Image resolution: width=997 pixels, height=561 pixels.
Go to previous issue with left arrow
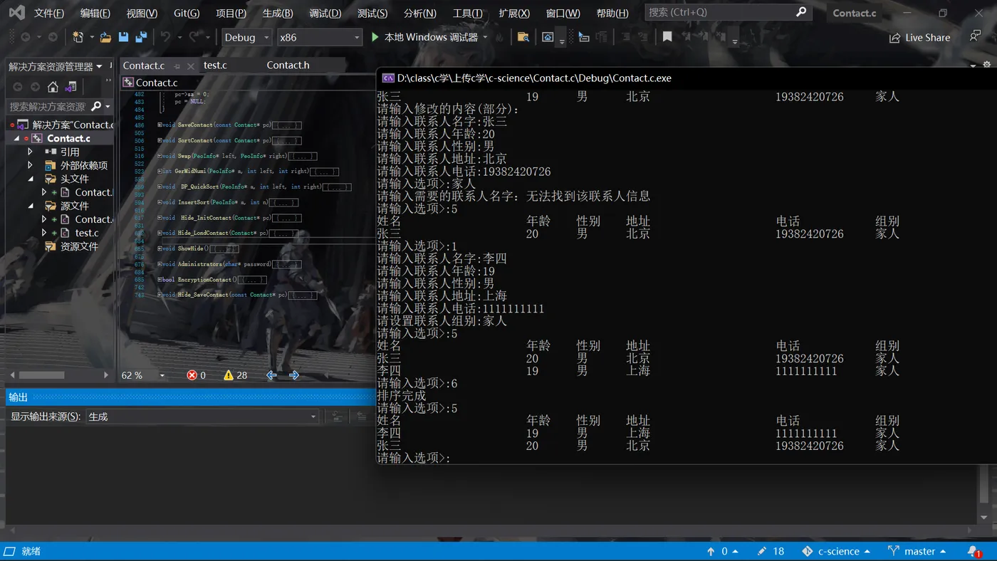(271, 375)
